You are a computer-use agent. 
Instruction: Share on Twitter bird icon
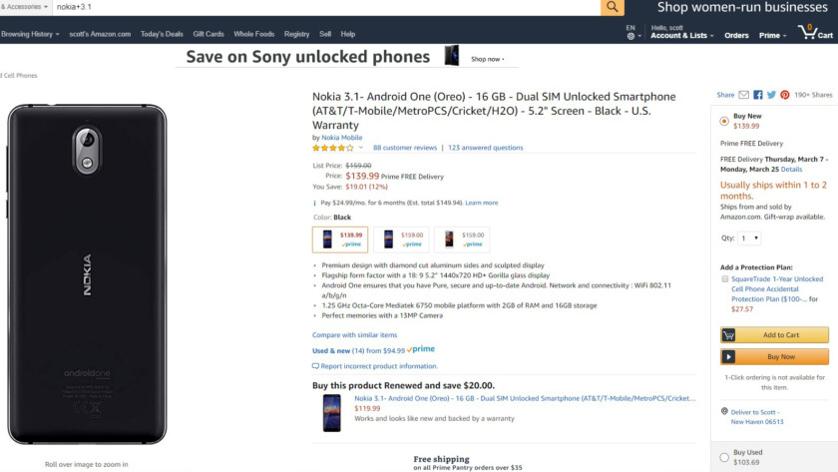click(x=771, y=95)
